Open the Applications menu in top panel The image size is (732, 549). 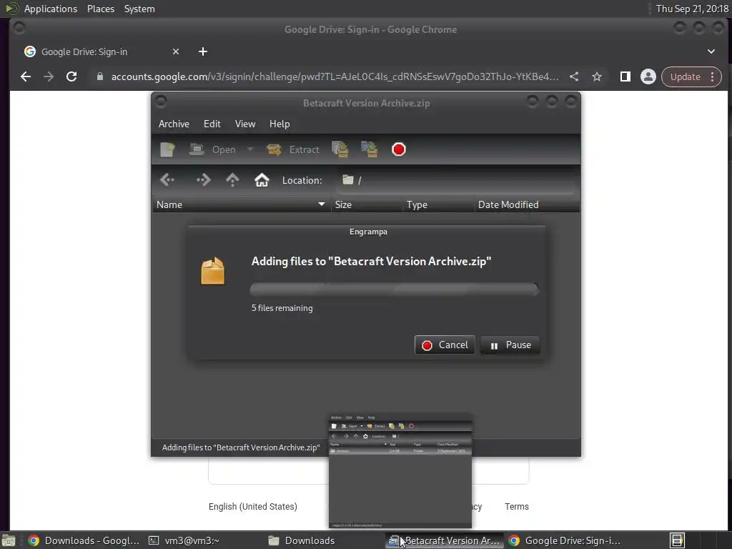coord(51,9)
